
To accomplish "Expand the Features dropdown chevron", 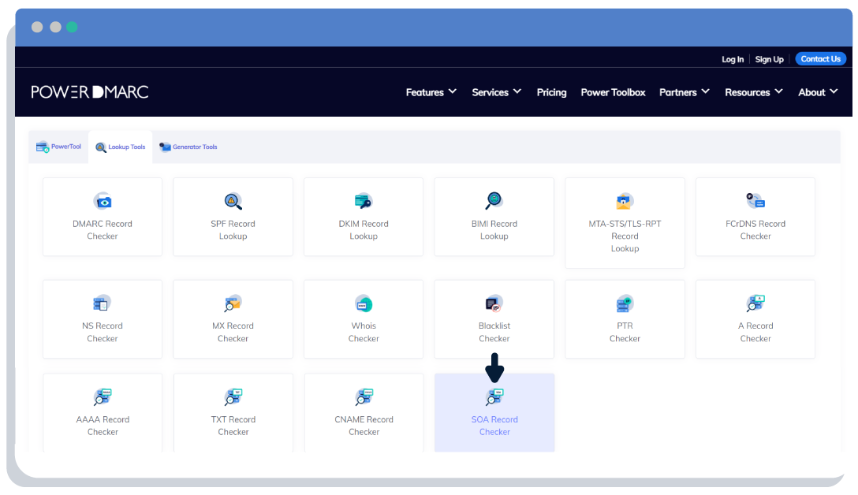I will pos(453,91).
